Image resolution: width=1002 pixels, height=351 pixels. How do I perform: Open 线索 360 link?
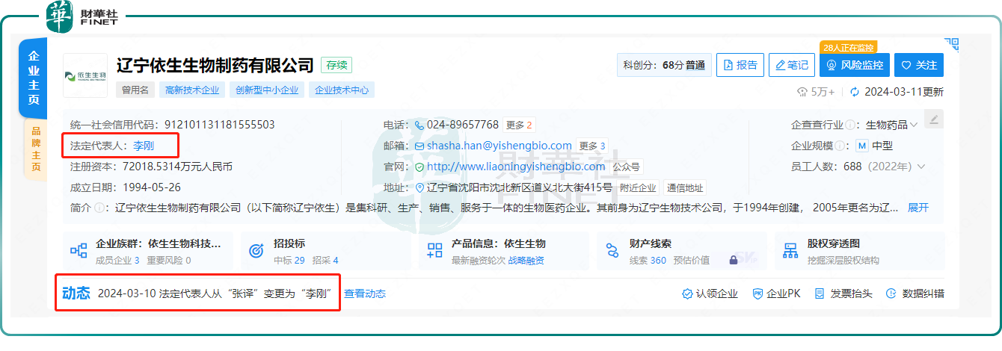click(x=648, y=261)
